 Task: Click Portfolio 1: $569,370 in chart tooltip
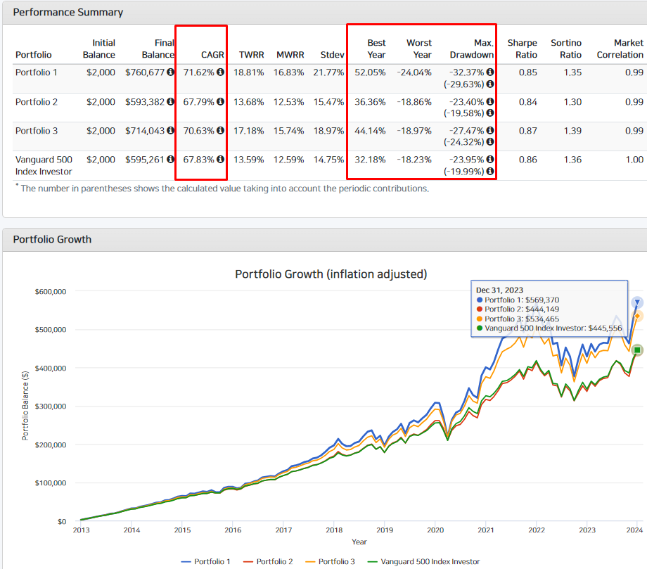[x=518, y=300]
